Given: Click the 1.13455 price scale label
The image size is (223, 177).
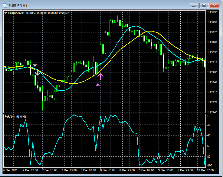Looking at the screenshot, I should click(212, 22).
